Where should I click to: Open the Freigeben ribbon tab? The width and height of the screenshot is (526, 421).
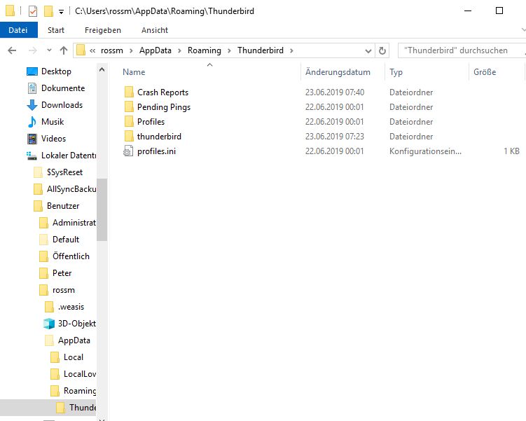[103, 30]
